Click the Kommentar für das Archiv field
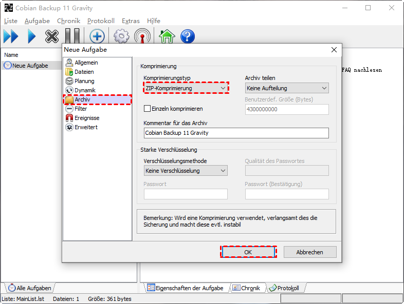 (236, 133)
